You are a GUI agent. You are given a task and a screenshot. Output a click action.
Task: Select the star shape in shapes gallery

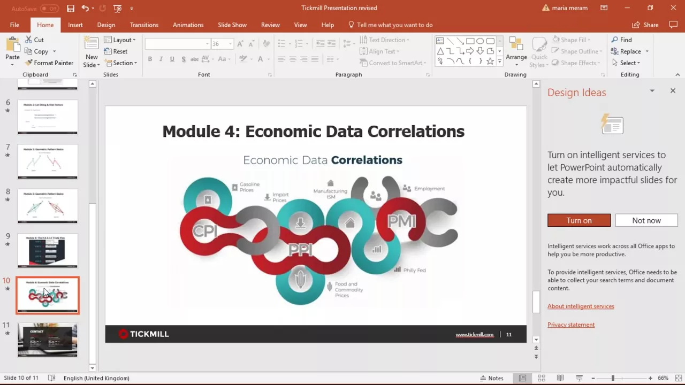coord(490,61)
